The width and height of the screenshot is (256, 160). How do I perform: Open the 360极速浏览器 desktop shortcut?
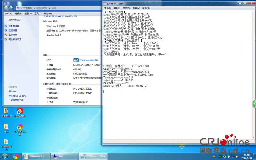click(20, 130)
